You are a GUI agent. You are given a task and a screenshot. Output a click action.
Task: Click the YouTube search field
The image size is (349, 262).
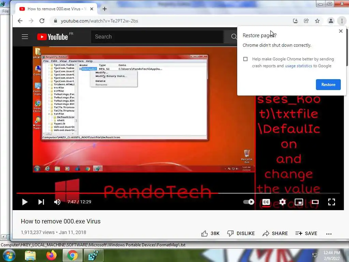click(157, 37)
